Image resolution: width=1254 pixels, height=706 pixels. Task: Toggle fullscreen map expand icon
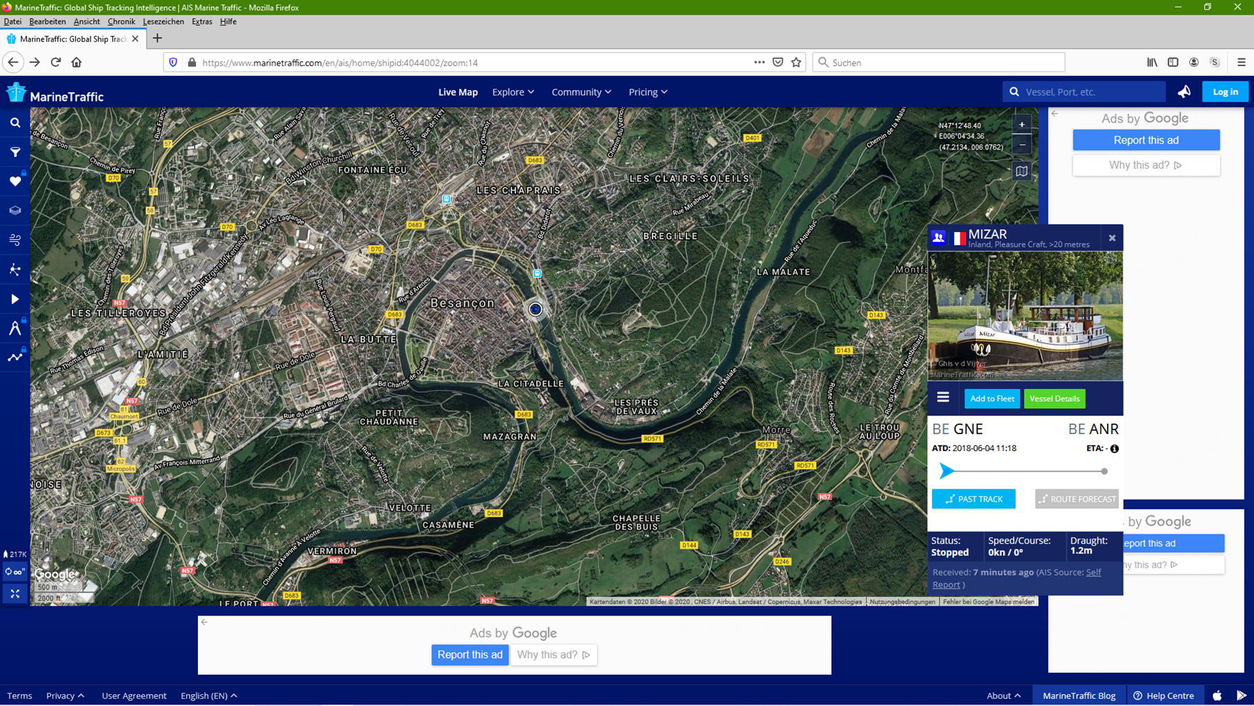[x=15, y=593]
